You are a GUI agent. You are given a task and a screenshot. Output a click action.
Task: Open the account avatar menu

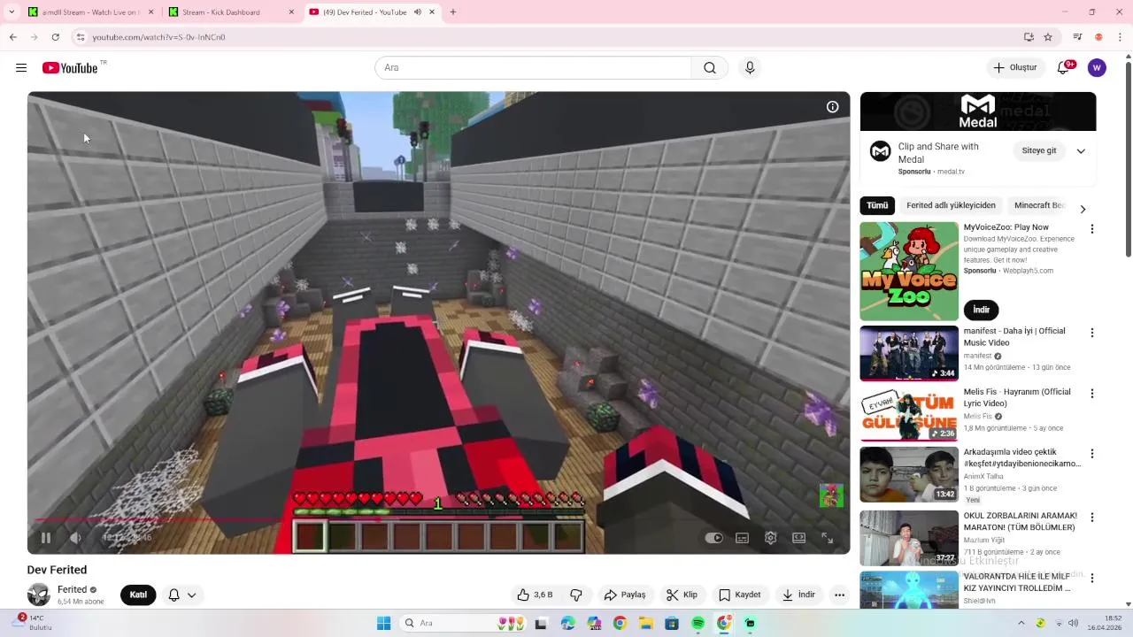pyautogui.click(x=1097, y=68)
